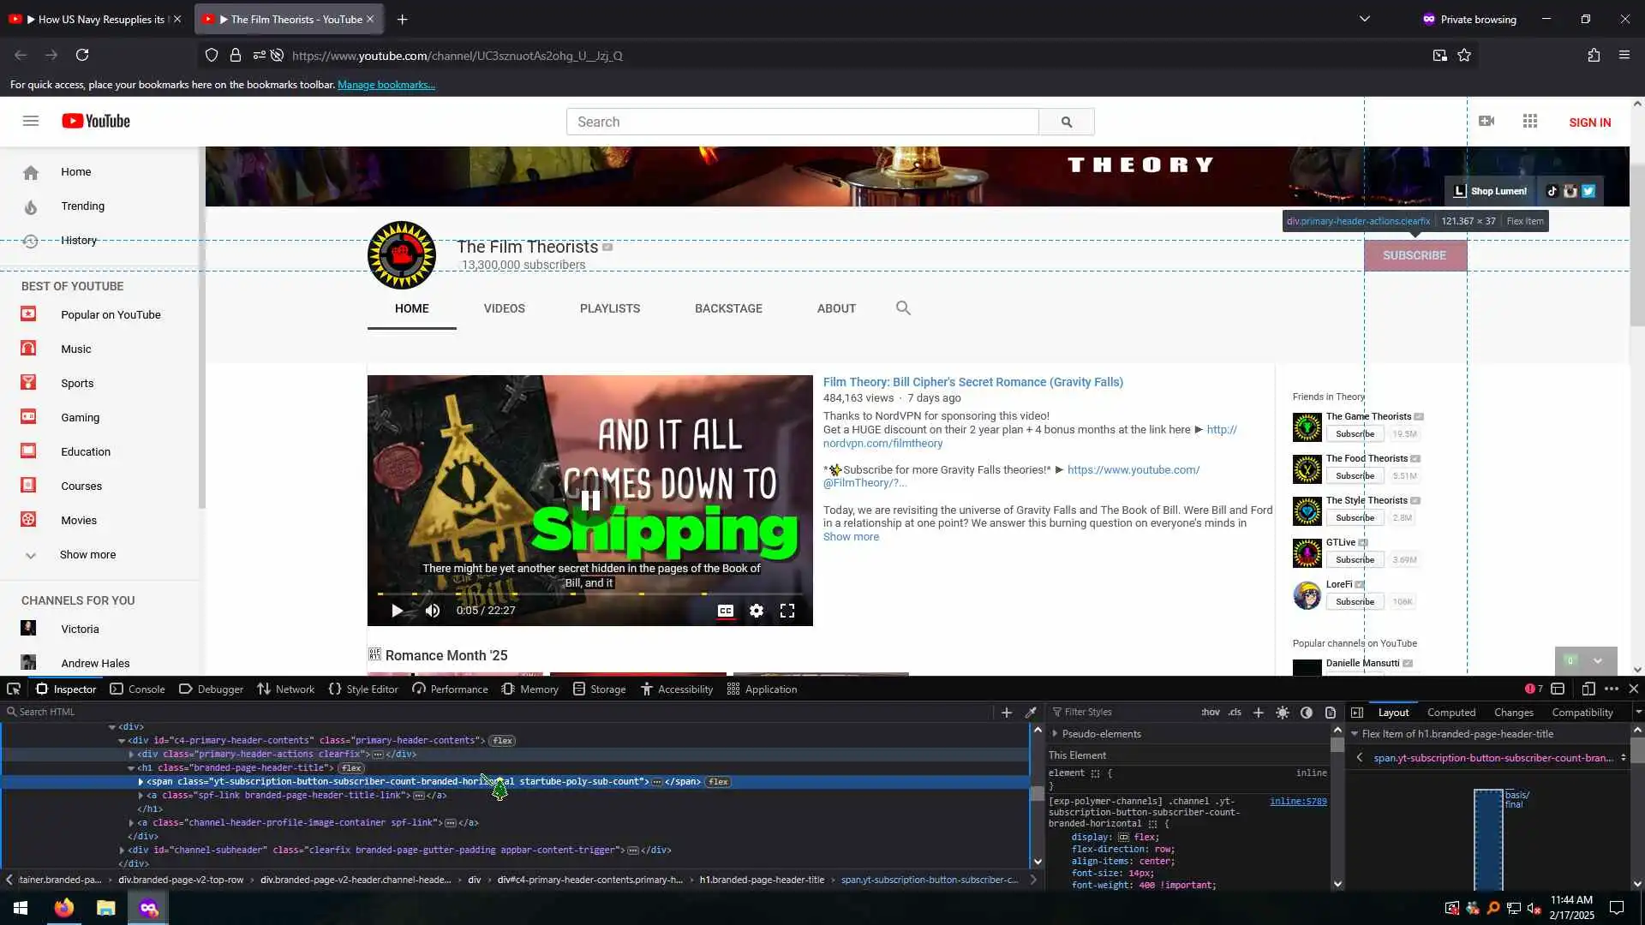Toggle light color scheme simulation

coord(1282,712)
